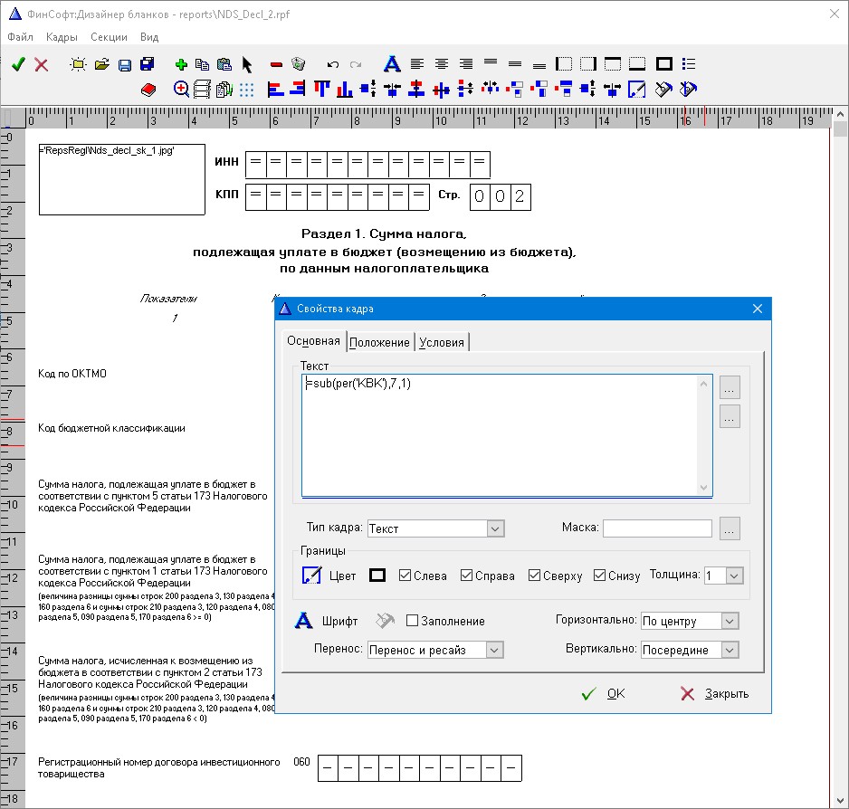Click the green checkmark apply icon in toolbar
This screenshot has height=809, width=849.
click(18, 64)
